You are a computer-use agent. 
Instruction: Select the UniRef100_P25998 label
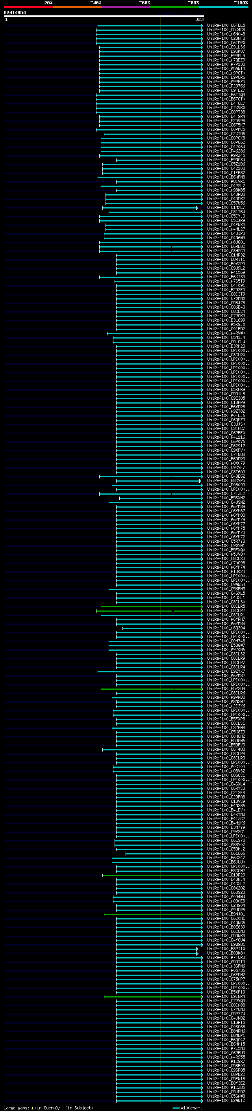point(226,121)
